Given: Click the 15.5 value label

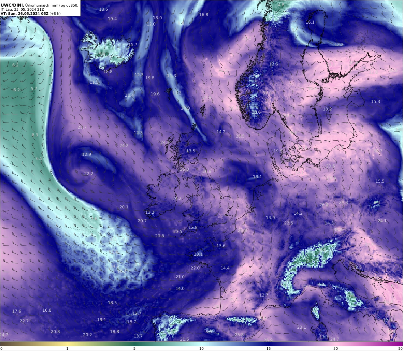Looking at the screenshot, I should (380, 181).
